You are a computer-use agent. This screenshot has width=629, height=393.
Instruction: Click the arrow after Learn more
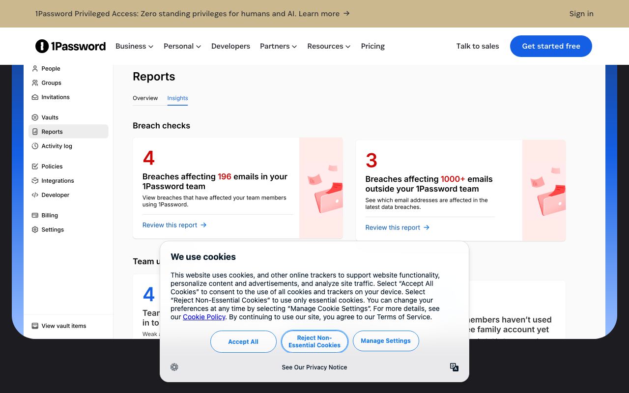(x=346, y=13)
